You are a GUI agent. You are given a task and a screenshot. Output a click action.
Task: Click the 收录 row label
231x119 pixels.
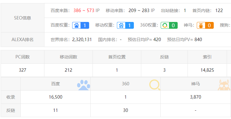10,97
